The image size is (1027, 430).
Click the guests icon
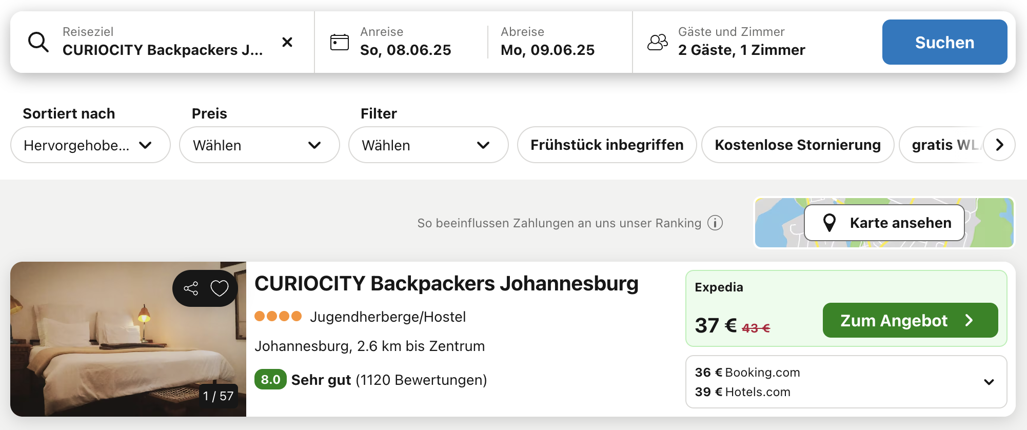pos(658,42)
